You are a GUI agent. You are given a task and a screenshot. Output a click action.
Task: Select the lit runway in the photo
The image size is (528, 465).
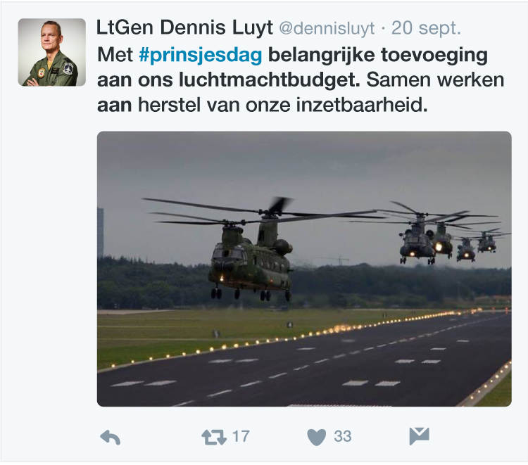[x=304, y=360]
